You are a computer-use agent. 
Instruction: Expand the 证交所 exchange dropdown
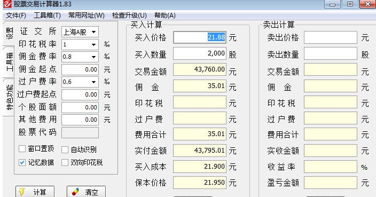click(94, 32)
